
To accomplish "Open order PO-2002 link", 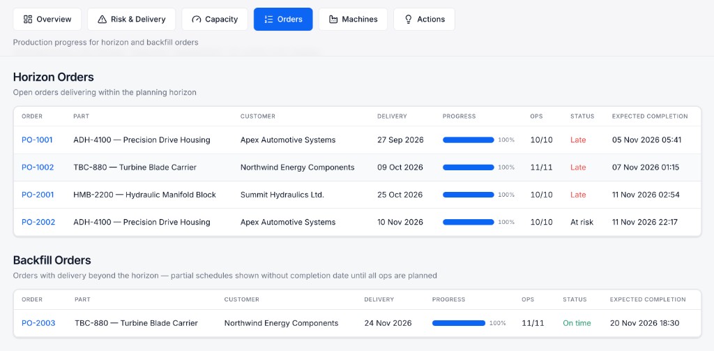I will click(x=38, y=222).
